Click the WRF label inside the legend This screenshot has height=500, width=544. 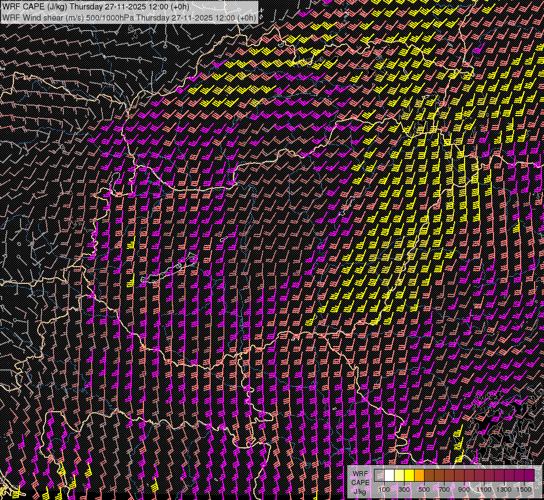coord(360,473)
